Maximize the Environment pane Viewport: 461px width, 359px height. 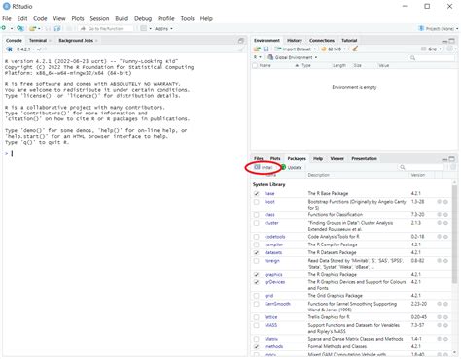[x=451, y=41]
